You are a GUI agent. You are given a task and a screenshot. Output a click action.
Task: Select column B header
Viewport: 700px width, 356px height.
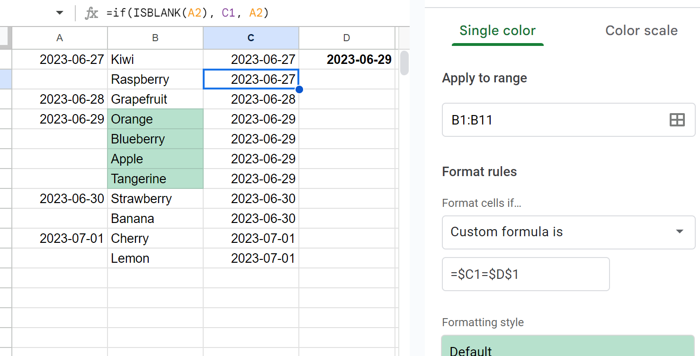point(155,38)
